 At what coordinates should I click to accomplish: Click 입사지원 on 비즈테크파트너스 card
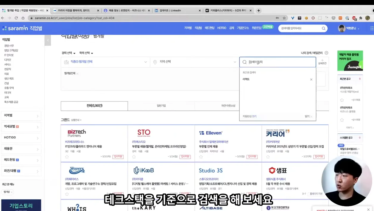118,157
